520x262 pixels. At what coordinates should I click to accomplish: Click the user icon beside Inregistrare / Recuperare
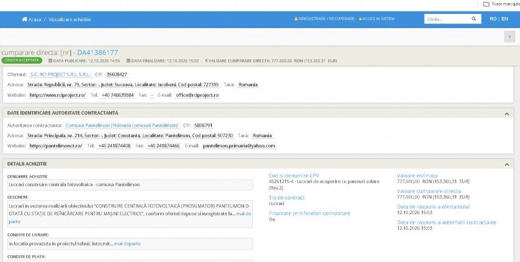[x=296, y=19]
